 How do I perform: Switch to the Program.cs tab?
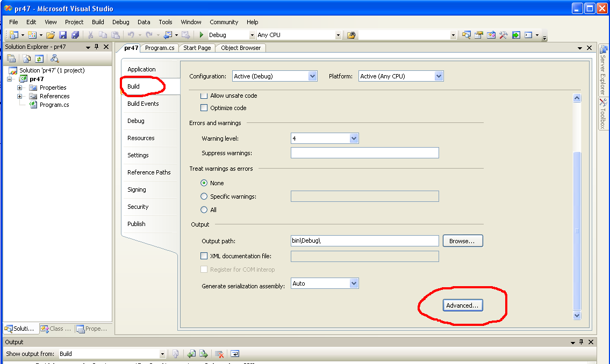pos(160,48)
